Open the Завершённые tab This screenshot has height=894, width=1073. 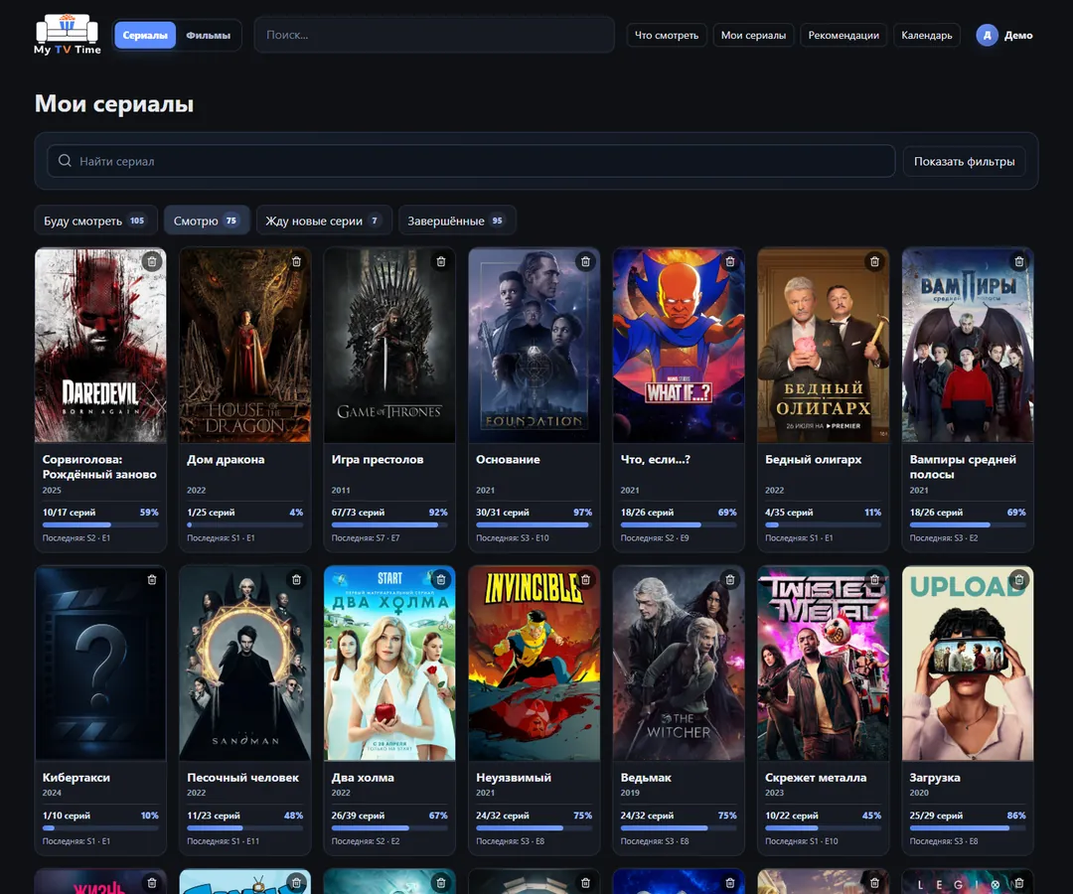click(457, 221)
